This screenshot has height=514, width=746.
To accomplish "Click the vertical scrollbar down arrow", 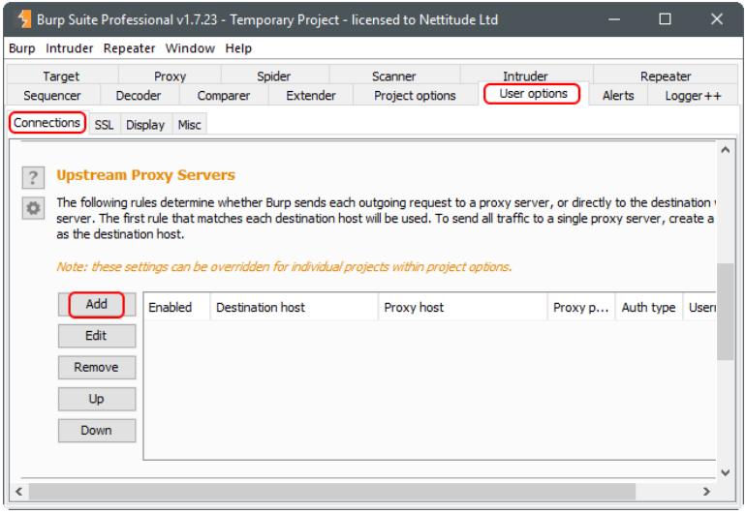I will (726, 471).
